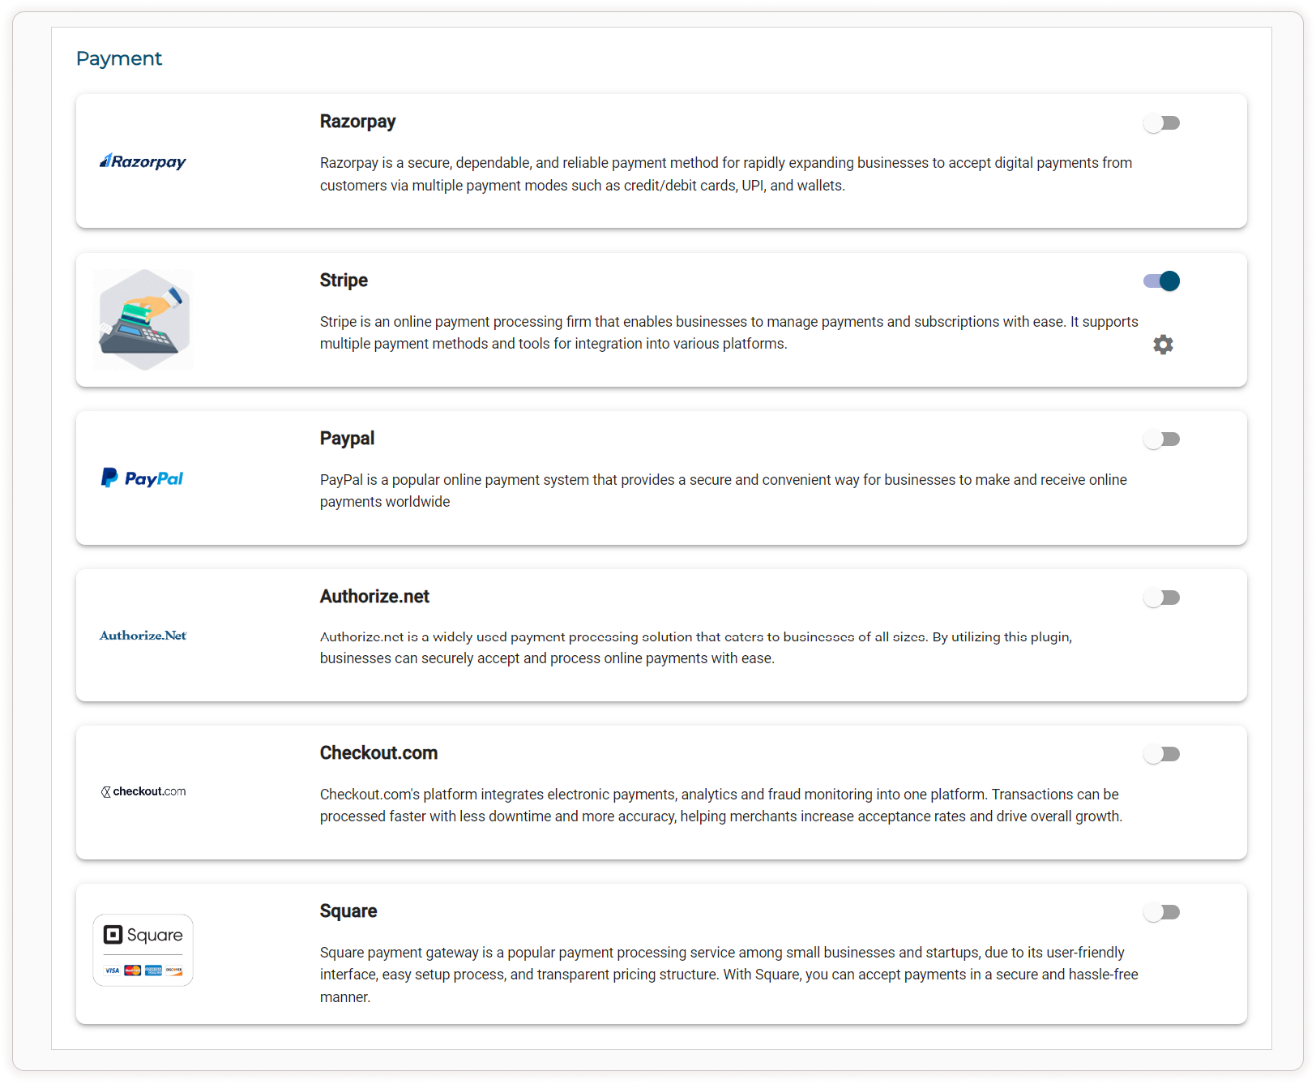Click the Stripe card terminal illustration

pyautogui.click(x=143, y=319)
